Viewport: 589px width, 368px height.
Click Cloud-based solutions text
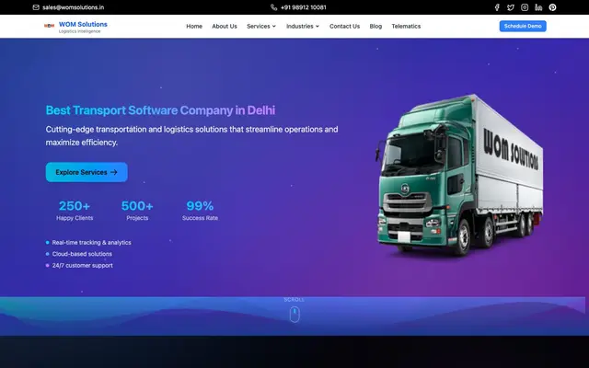[x=82, y=254]
